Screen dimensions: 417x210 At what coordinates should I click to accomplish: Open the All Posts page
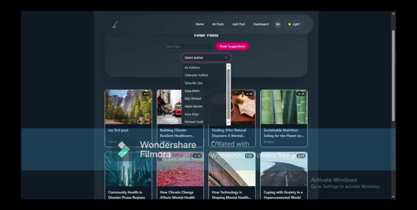[x=218, y=24]
